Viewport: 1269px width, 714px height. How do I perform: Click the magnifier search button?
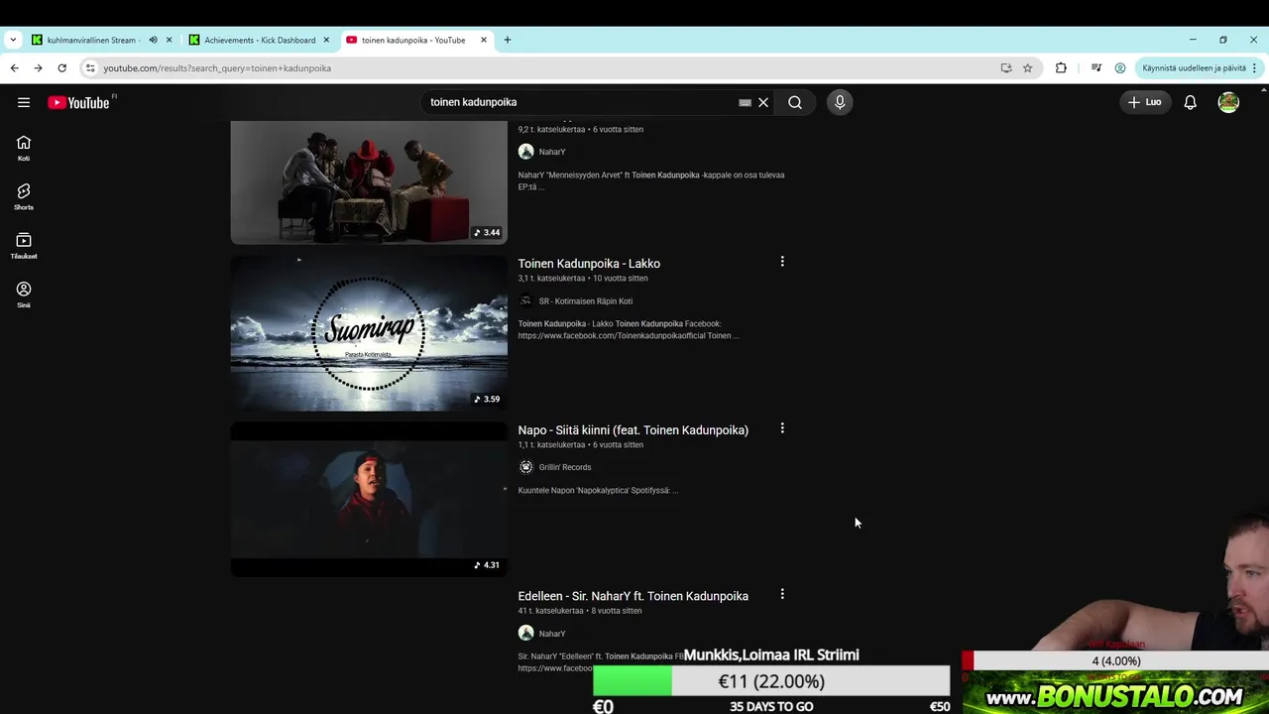coord(795,102)
